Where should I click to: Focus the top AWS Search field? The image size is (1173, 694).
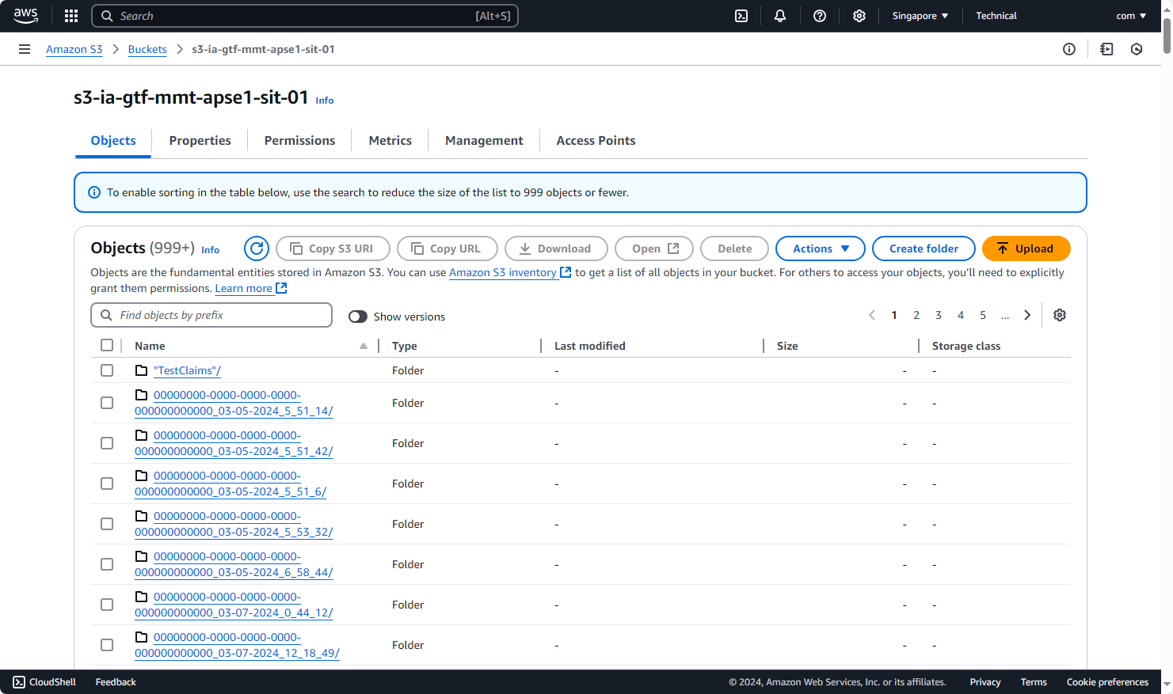[305, 16]
